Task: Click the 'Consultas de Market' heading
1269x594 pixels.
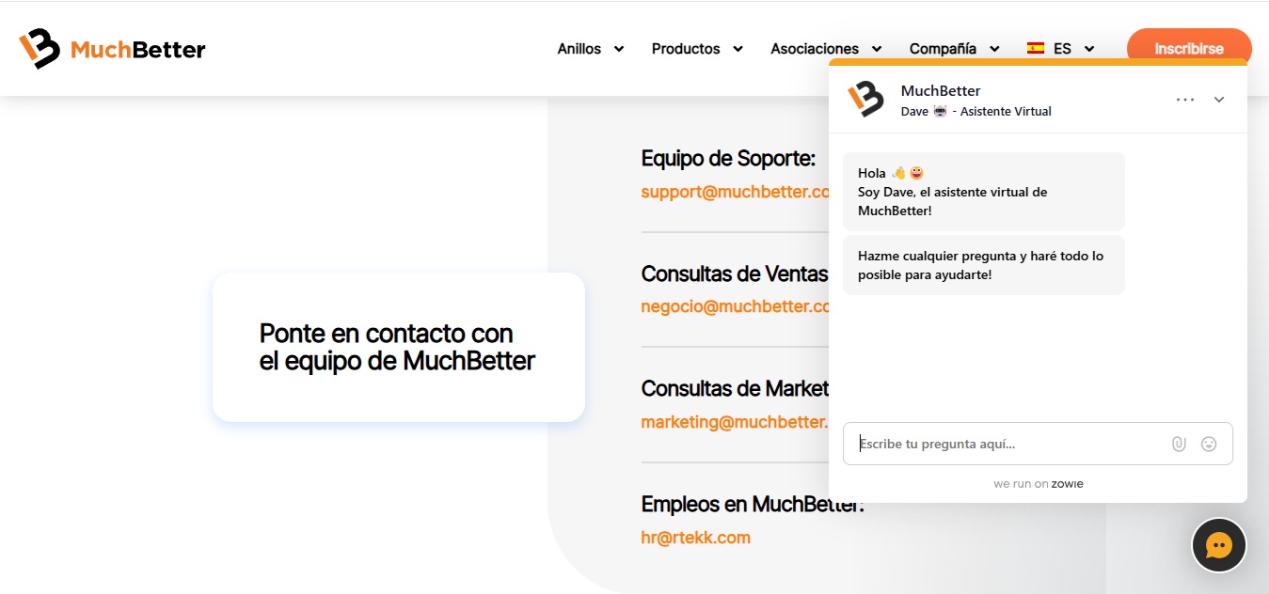Action: tap(735, 388)
